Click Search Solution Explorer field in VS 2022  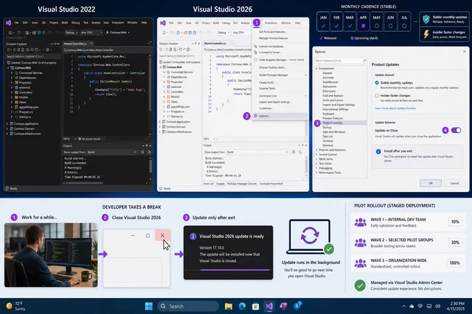33,56
